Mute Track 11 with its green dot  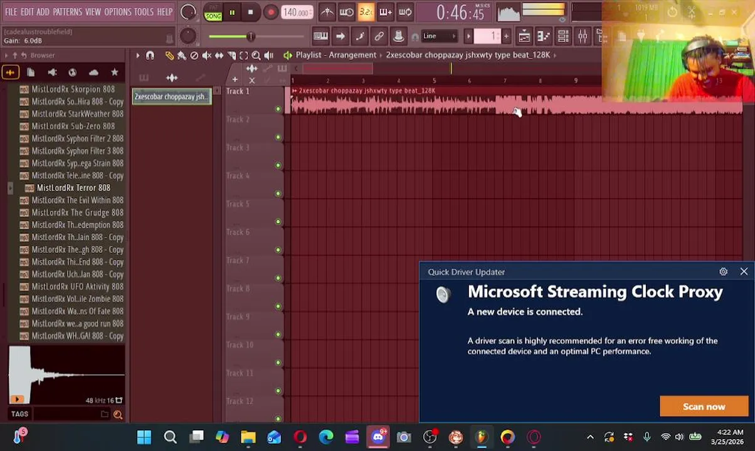pyautogui.click(x=278, y=391)
